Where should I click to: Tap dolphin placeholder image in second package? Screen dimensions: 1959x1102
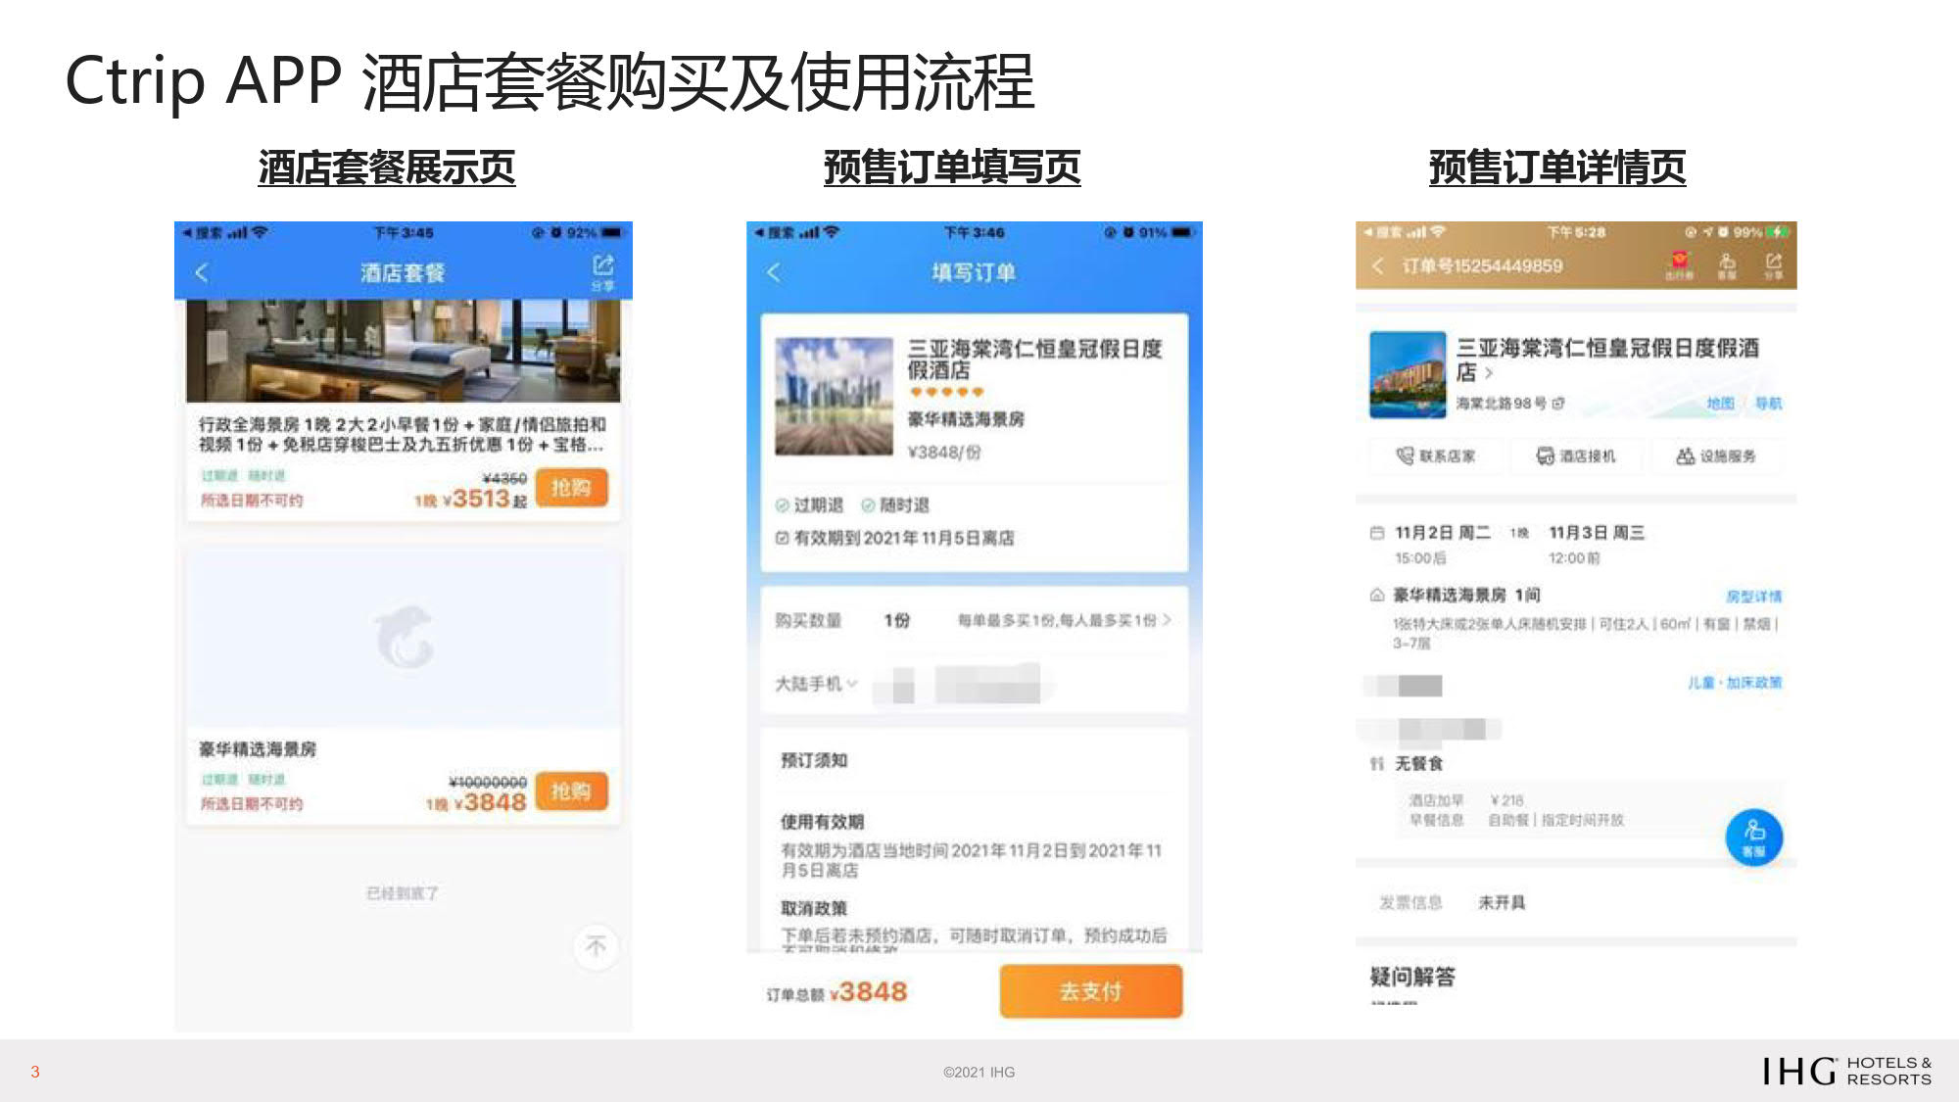404,637
